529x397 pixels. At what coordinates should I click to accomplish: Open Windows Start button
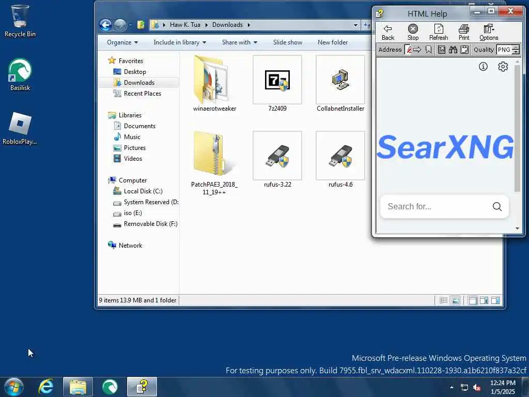pyautogui.click(x=13, y=387)
